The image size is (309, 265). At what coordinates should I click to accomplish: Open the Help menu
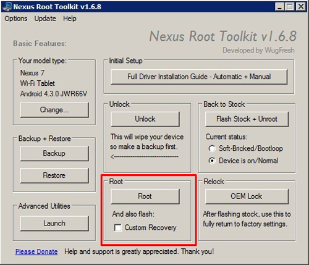click(x=70, y=19)
